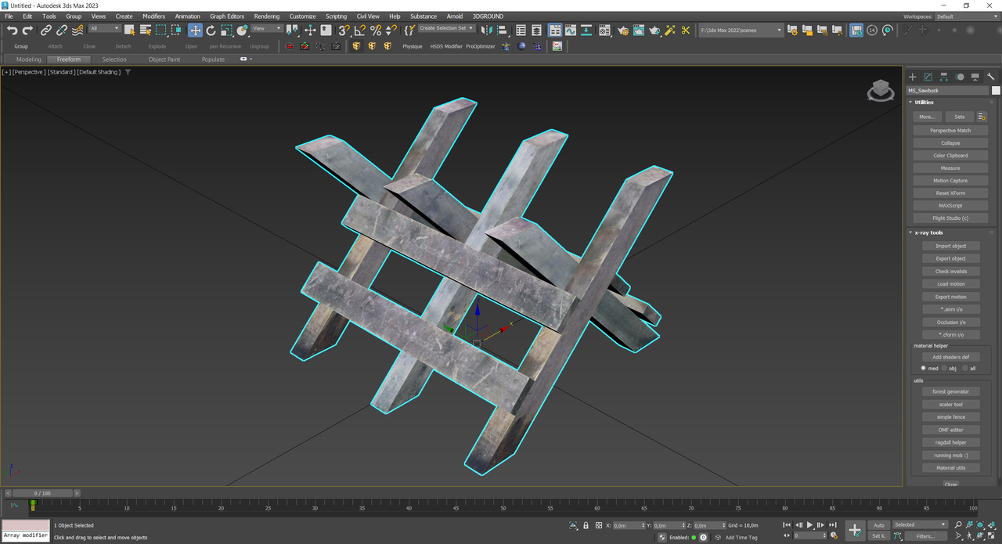This screenshot has height=544, width=1002.
Task: Select the Move tool in toolbar
Action: 195,31
